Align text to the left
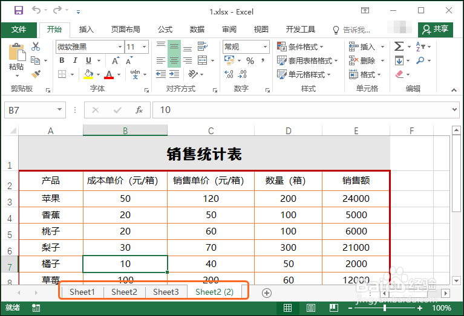Viewport: 464px width, 316px height. pyautogui.click(x=161, y=60)
